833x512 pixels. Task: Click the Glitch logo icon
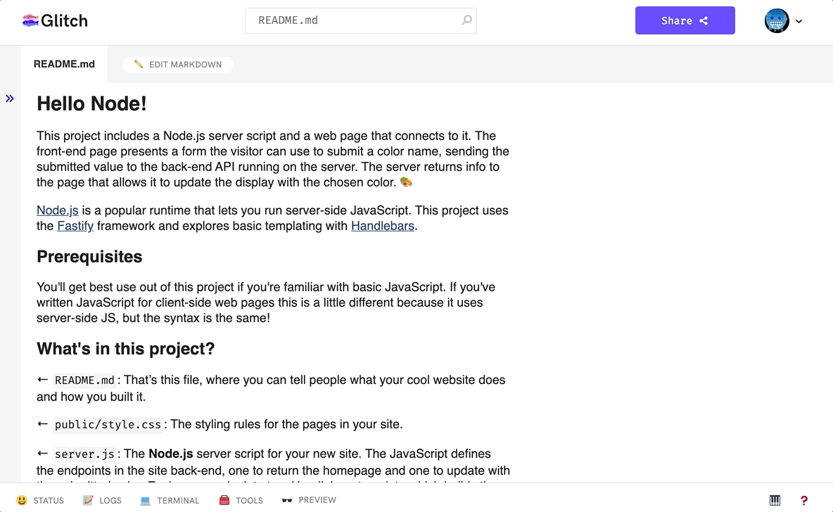[30, 21]
